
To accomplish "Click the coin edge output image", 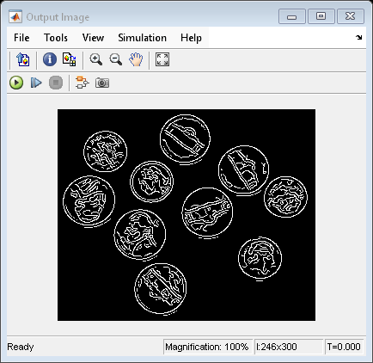I will pyautogui.click(x=186, y=215).
